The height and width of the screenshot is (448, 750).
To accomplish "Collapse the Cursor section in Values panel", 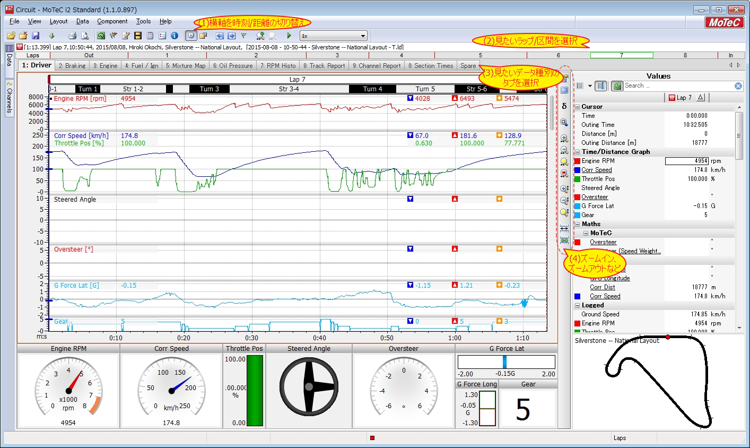I will (x=578, y=107).
